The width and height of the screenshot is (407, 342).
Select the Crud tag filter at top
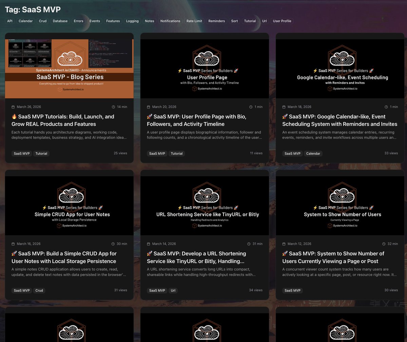point(43,21)
